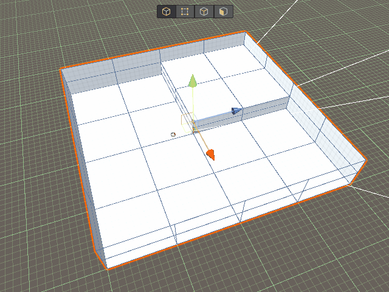Click the small round marker left of gizmo

click(173, 134)
